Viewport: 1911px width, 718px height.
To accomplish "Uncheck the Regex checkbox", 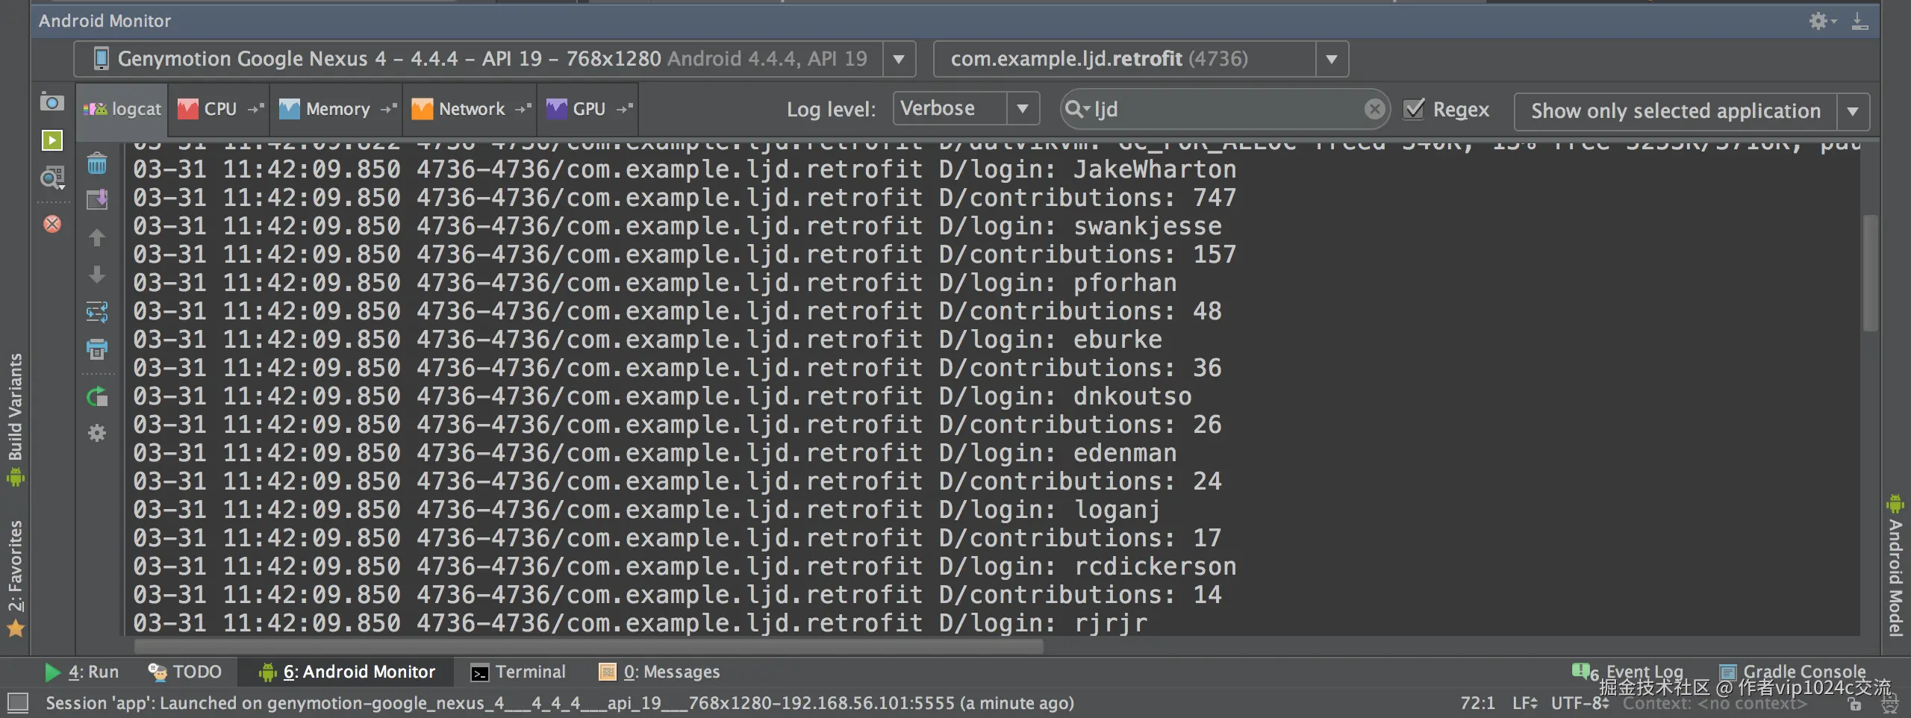I will pos(1414,109).
